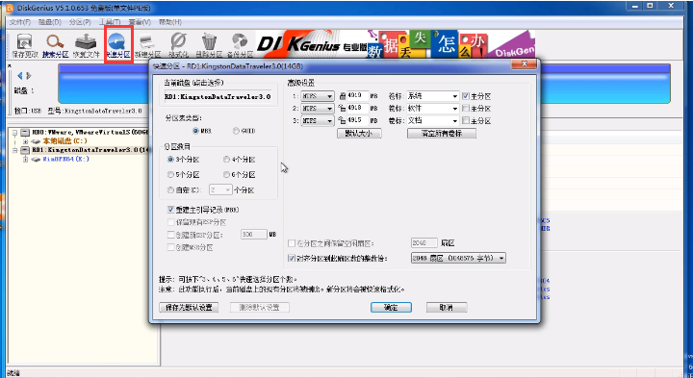Screen dimensions: 693x378
Task: Select 本地磁盘(C:) in disk tree
Action: coord(65,141)
